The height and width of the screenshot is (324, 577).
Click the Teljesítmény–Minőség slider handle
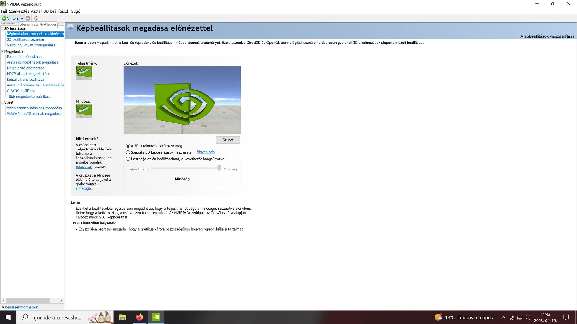click(219, 168)
